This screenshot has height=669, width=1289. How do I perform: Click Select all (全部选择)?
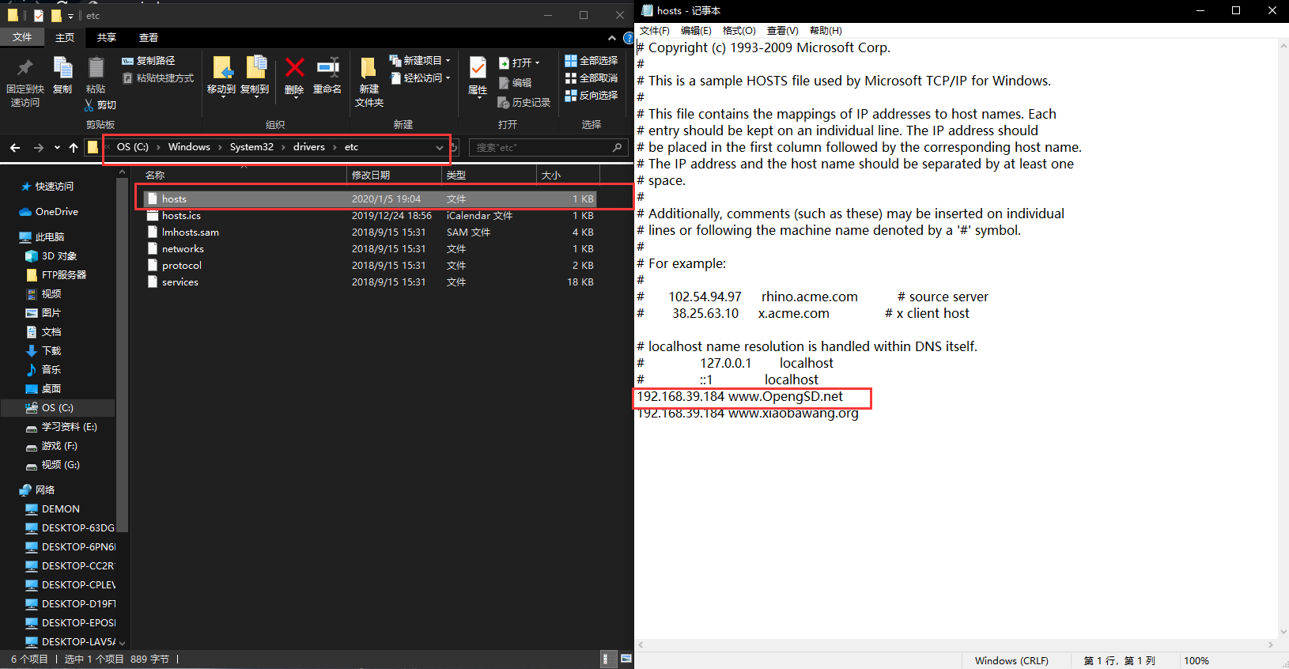pyautogui.click(x=591, y=60)
